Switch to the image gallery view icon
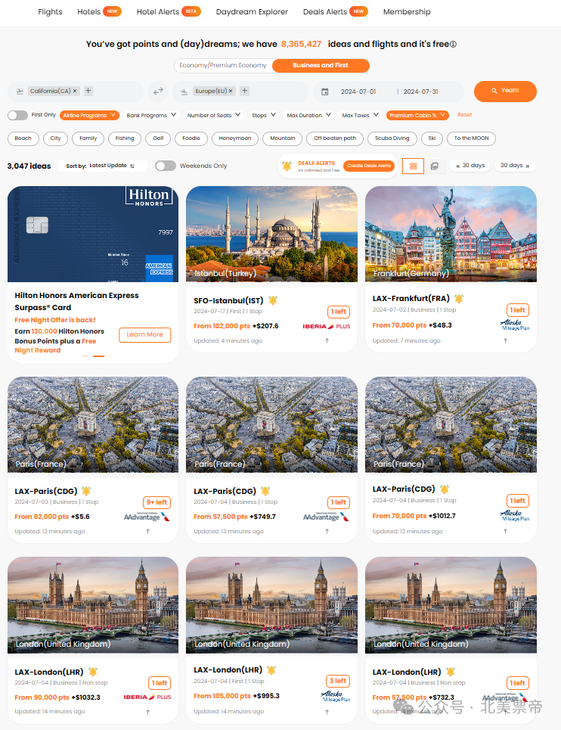This screenshot has width=561, height=730. click(x=435, y=166)
